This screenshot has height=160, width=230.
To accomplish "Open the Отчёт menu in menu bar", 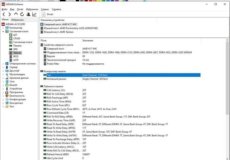I will tap(20, 9).
